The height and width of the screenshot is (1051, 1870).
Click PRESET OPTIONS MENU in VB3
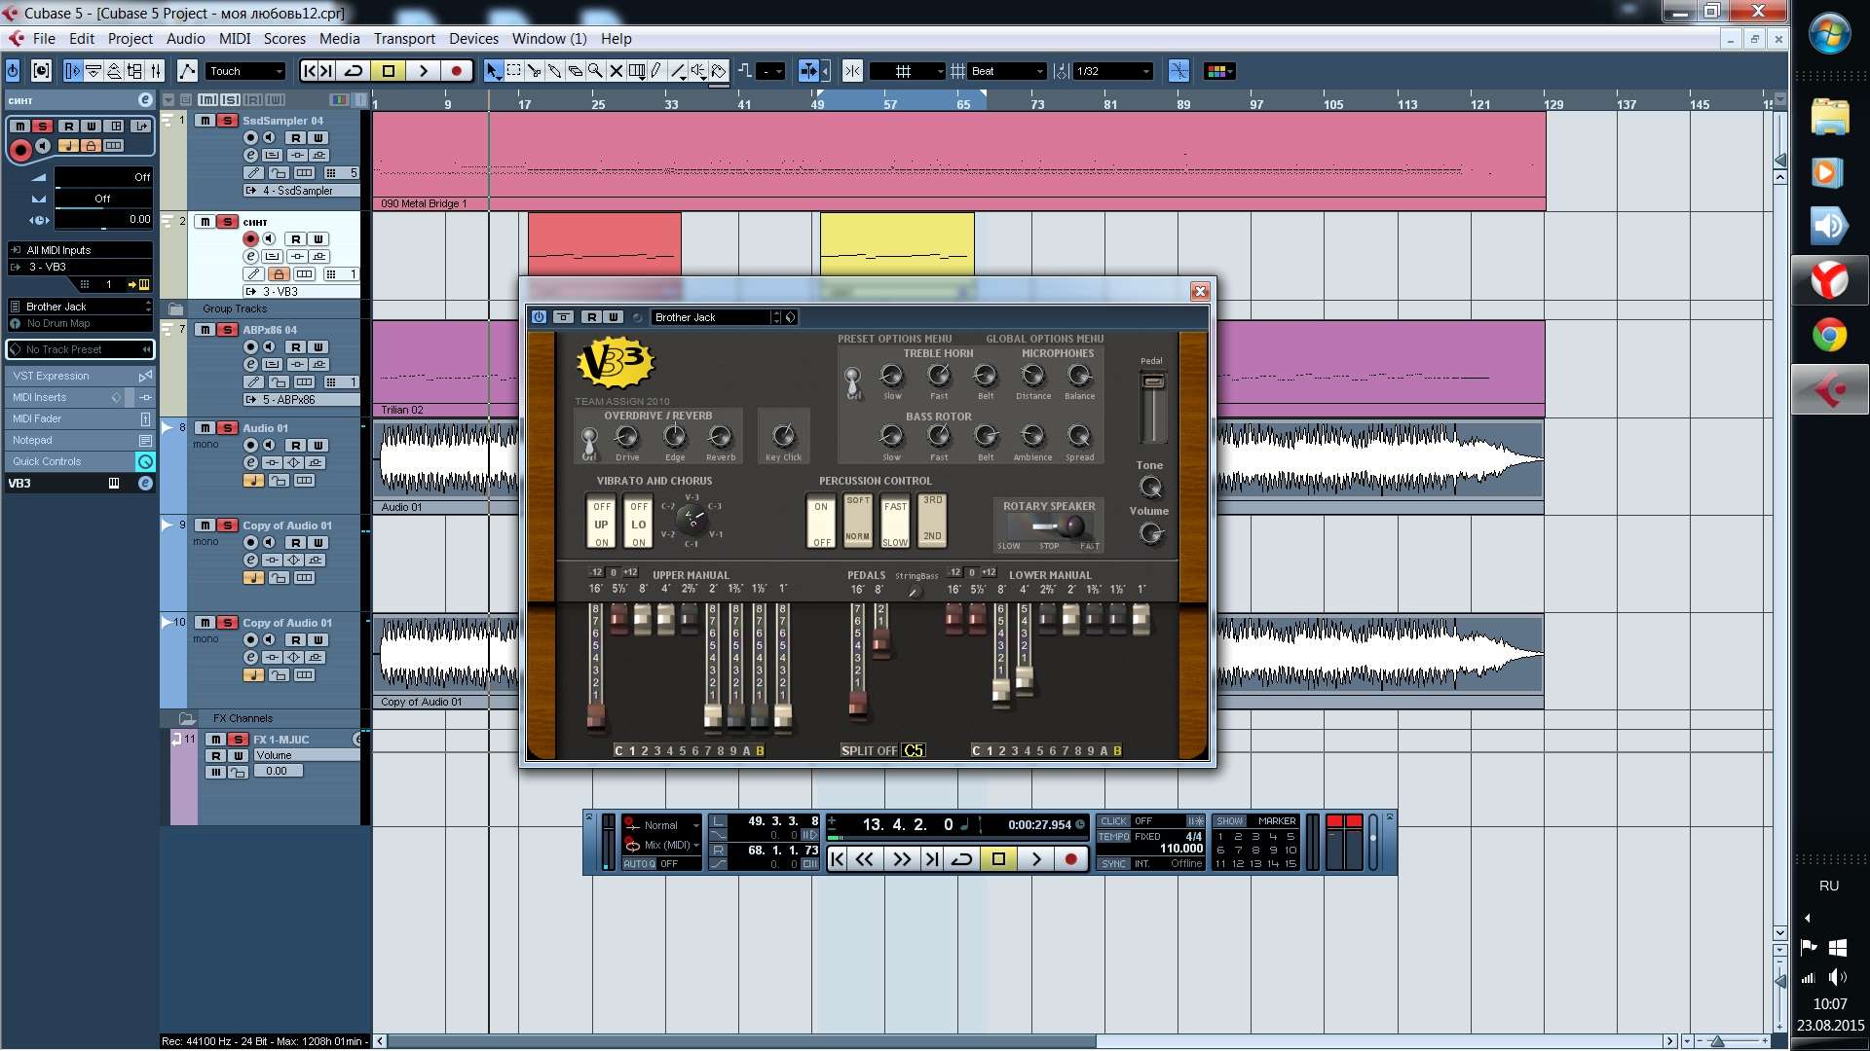pos(894,339)
